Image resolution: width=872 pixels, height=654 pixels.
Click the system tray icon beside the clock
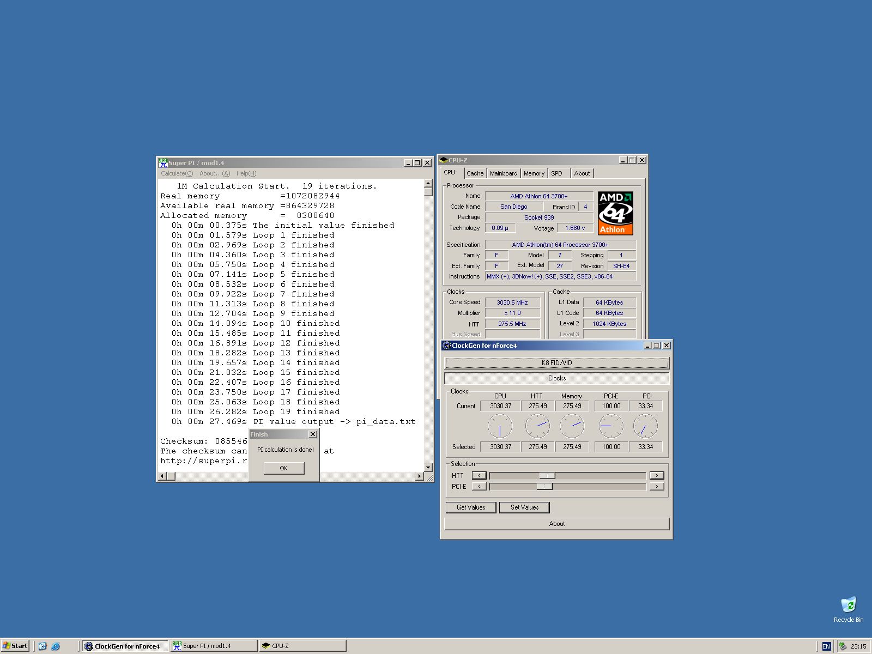click(x=843, y=646)
